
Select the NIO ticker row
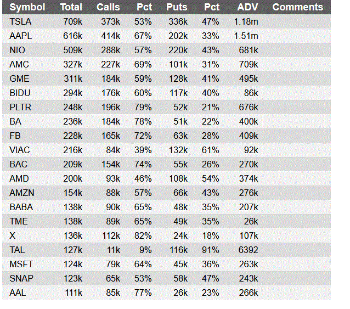[17, 50]
